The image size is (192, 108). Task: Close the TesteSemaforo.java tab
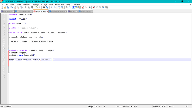coord(66,11)
